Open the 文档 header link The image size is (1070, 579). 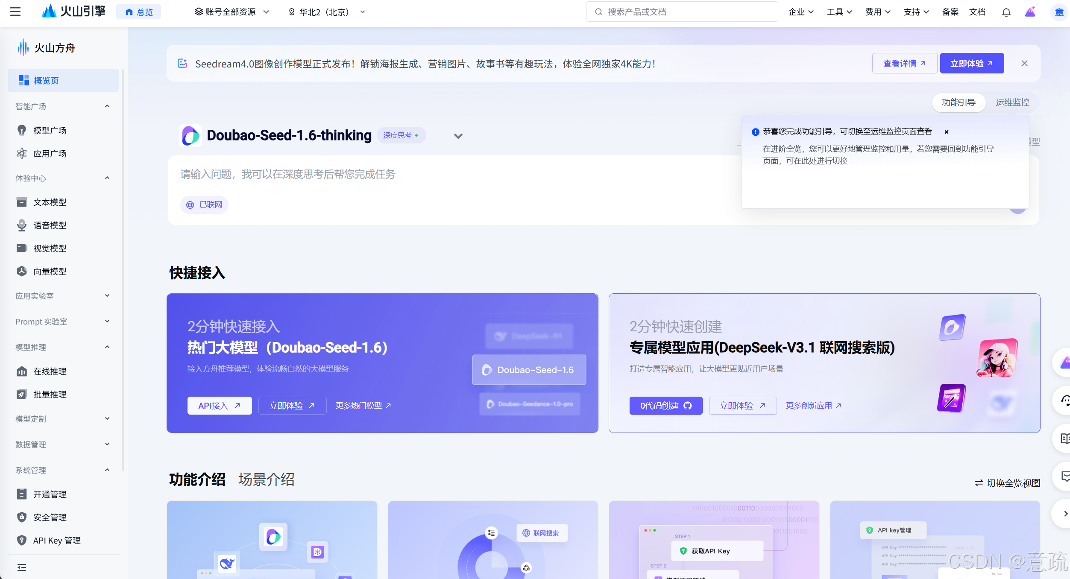click(x=977, y=12)
